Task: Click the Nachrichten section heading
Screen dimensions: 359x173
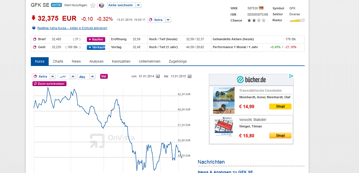Action: 211,162
